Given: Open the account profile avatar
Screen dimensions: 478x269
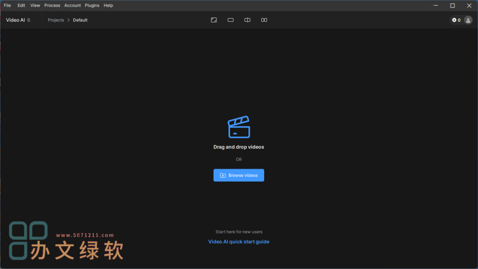Looking at the screenshot, I should pos(468,20).
